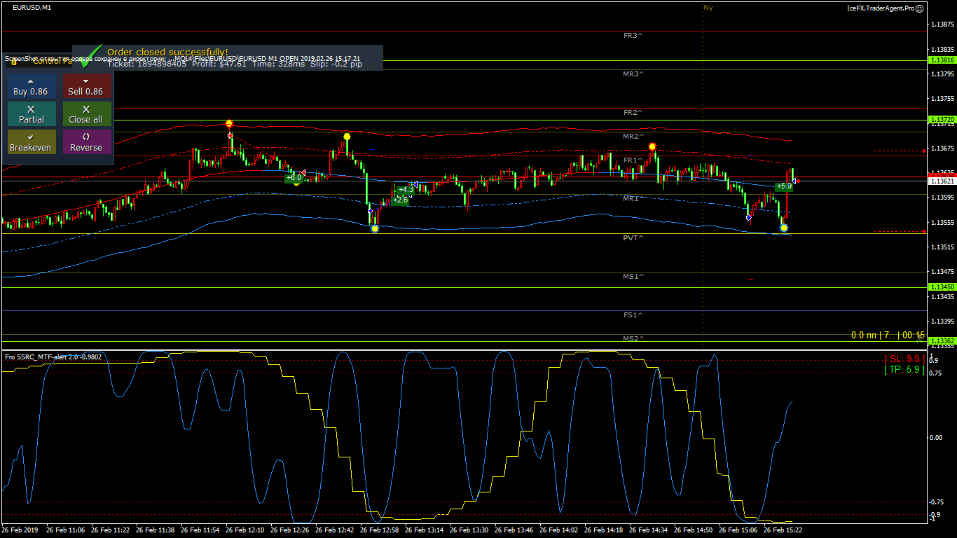
Task: Click the MS2^ level label
Action: (633, 338)
